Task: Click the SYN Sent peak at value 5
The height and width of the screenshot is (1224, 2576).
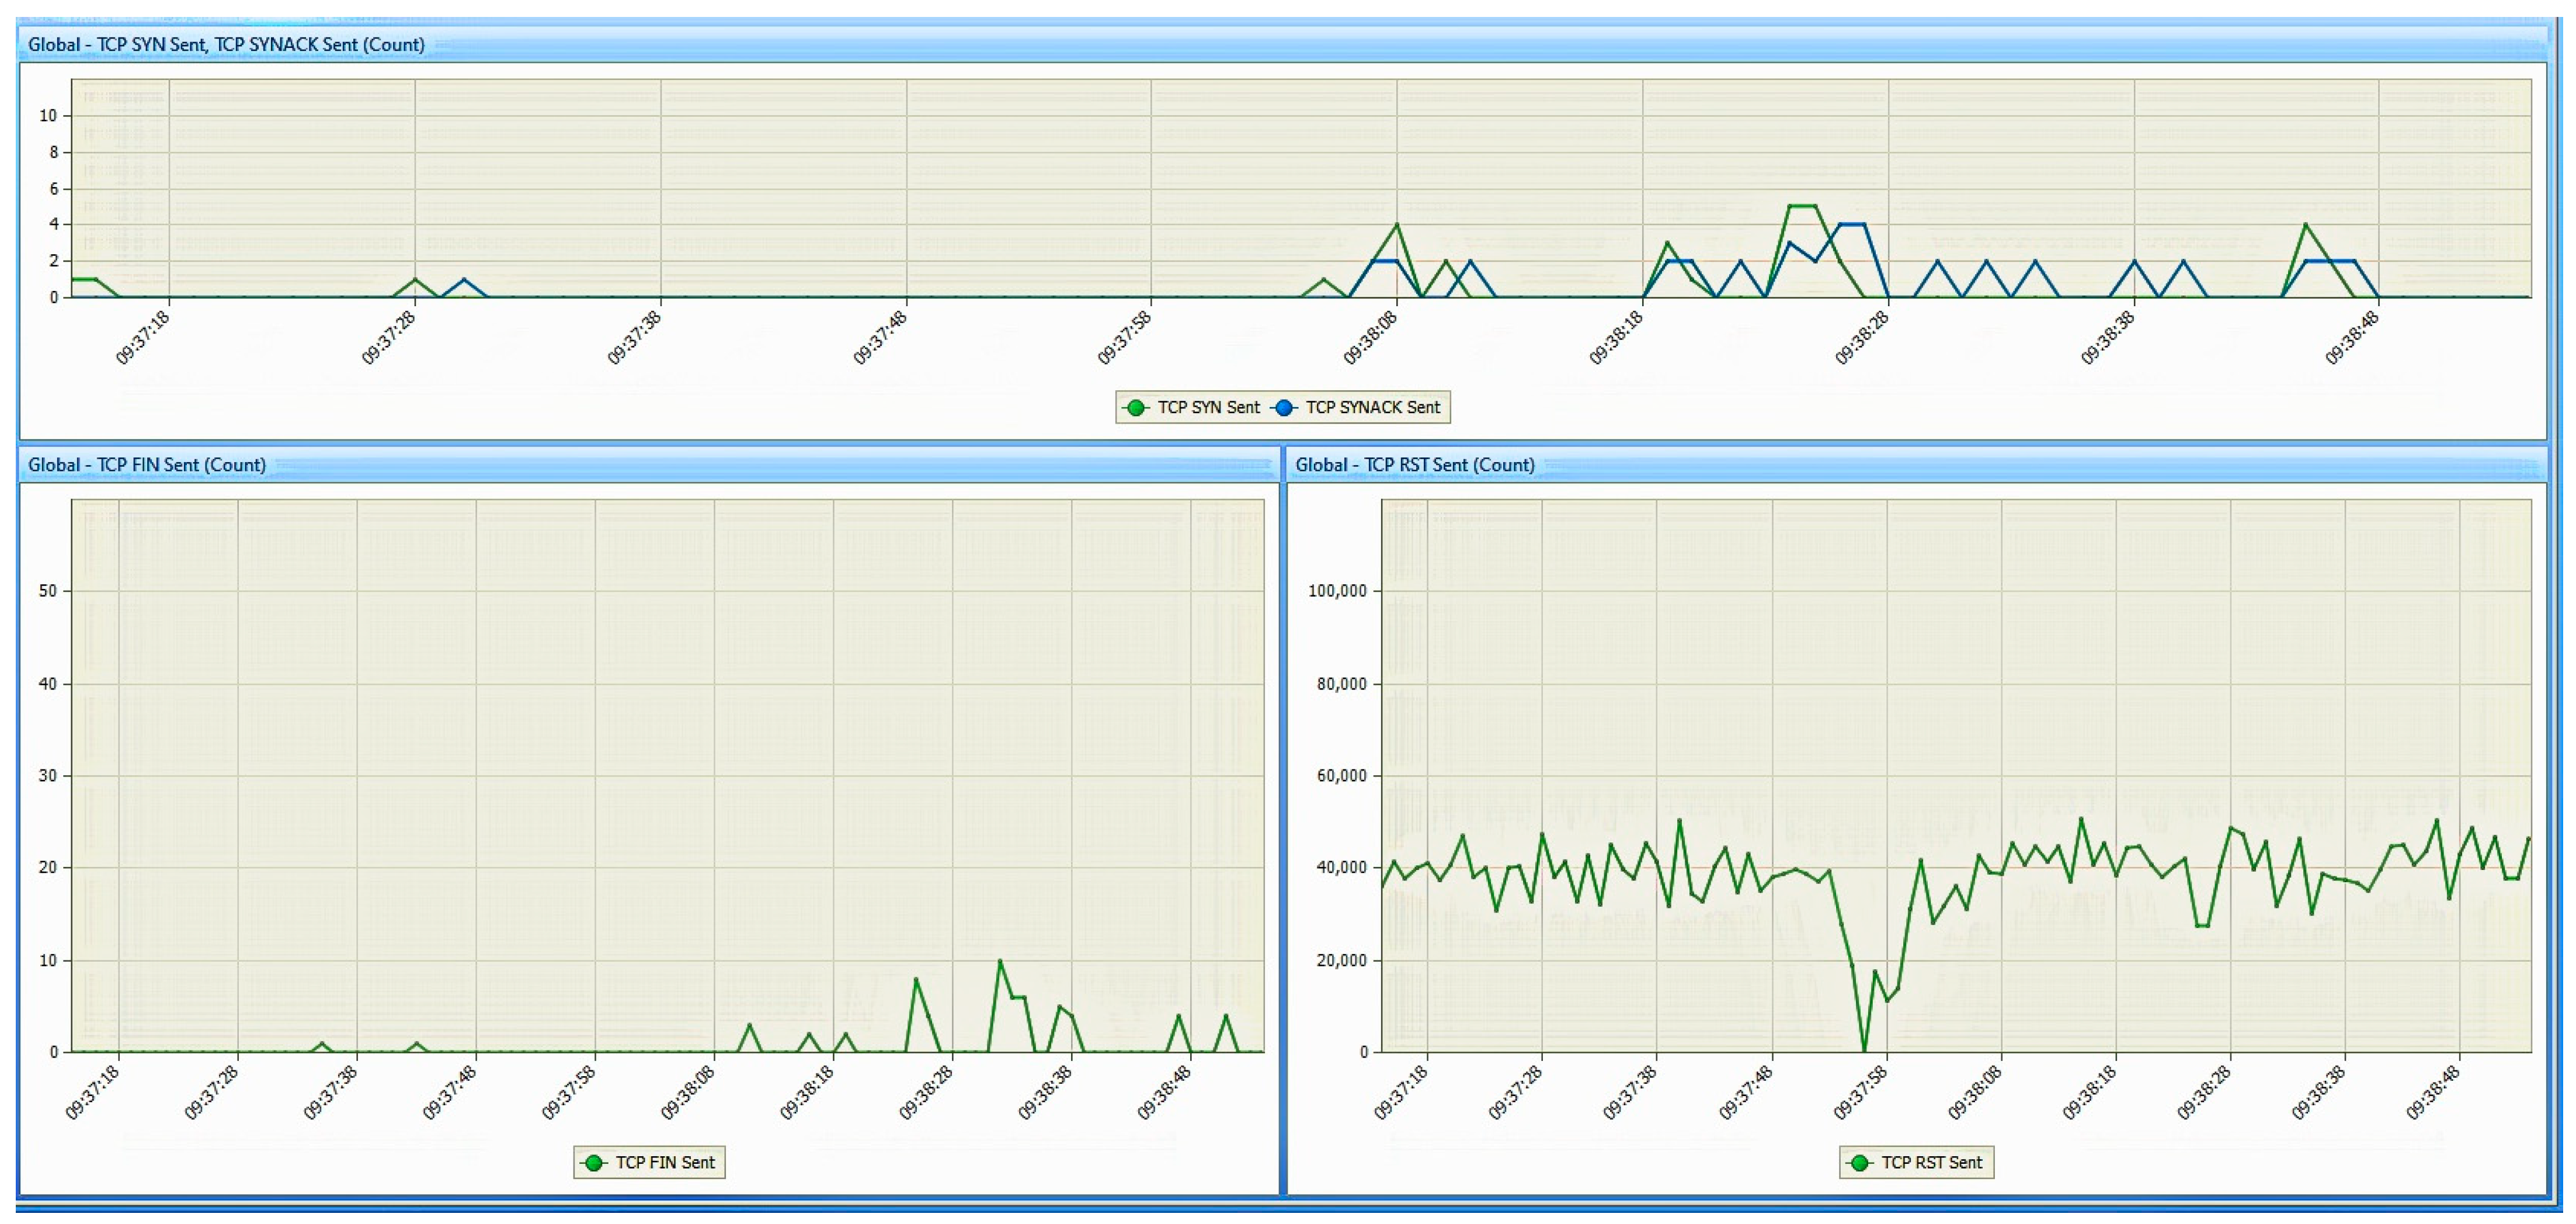Action: (x=1802, y=206)
